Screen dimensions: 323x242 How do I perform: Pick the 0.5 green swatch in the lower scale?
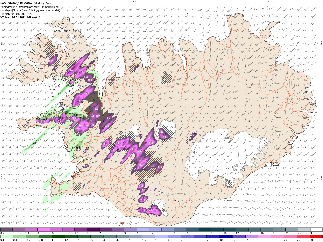(32, 237)
